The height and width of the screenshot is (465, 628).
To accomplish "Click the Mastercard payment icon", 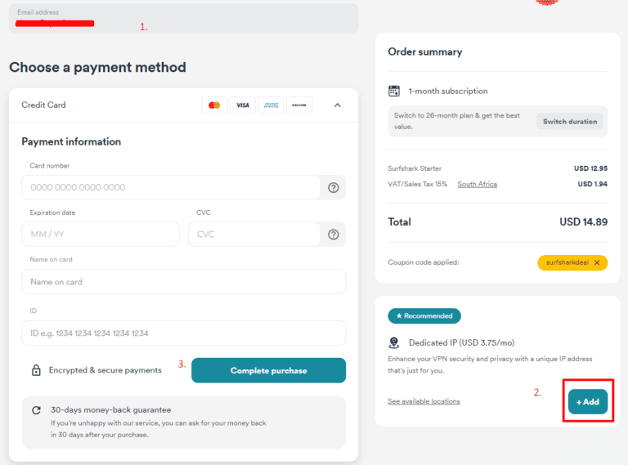I will pyautogui.click(x=214, y=105).
